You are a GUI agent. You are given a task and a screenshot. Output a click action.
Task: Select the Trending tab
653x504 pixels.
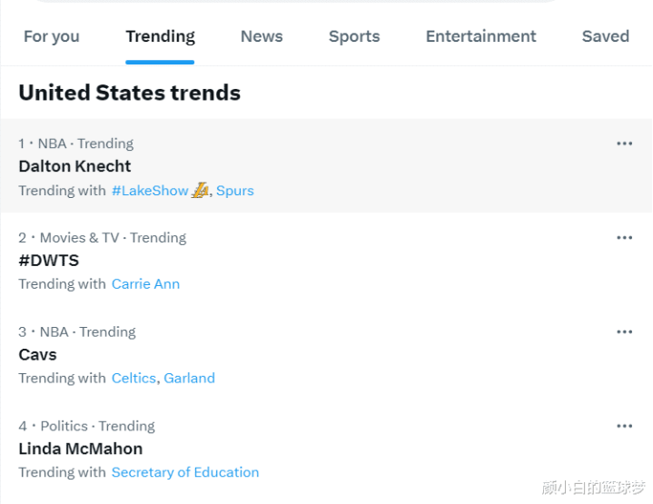[x=160, y=36]
